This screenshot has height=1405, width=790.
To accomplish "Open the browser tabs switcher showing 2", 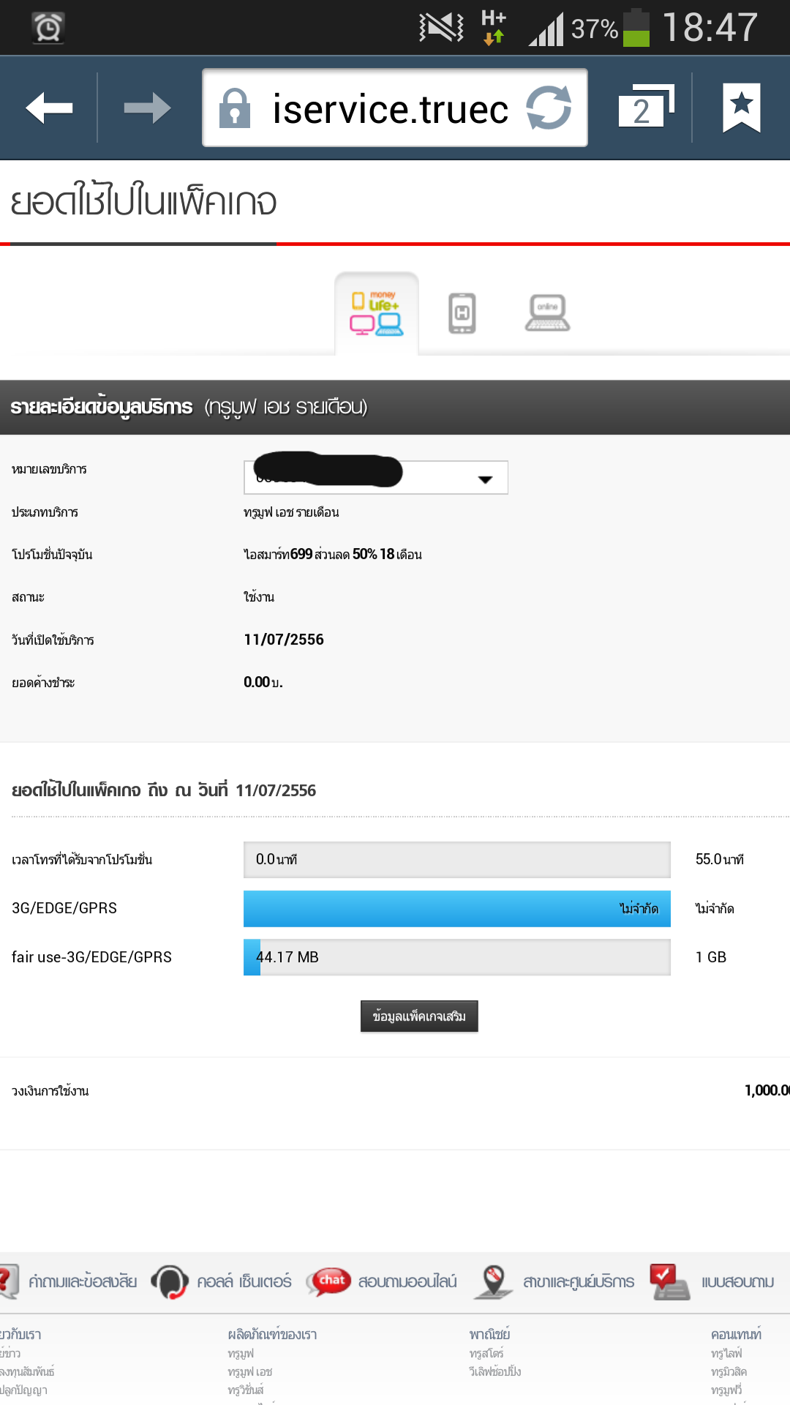I will [x=645, y=108].
